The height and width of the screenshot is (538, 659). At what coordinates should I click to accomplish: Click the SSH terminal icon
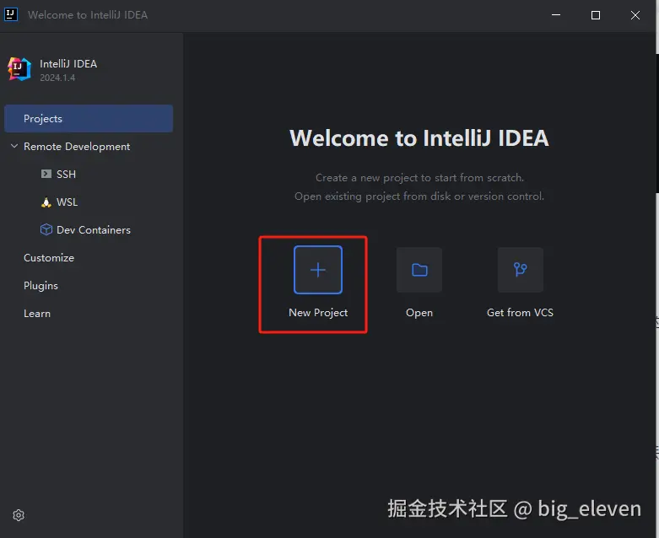[x=46, y=174]
